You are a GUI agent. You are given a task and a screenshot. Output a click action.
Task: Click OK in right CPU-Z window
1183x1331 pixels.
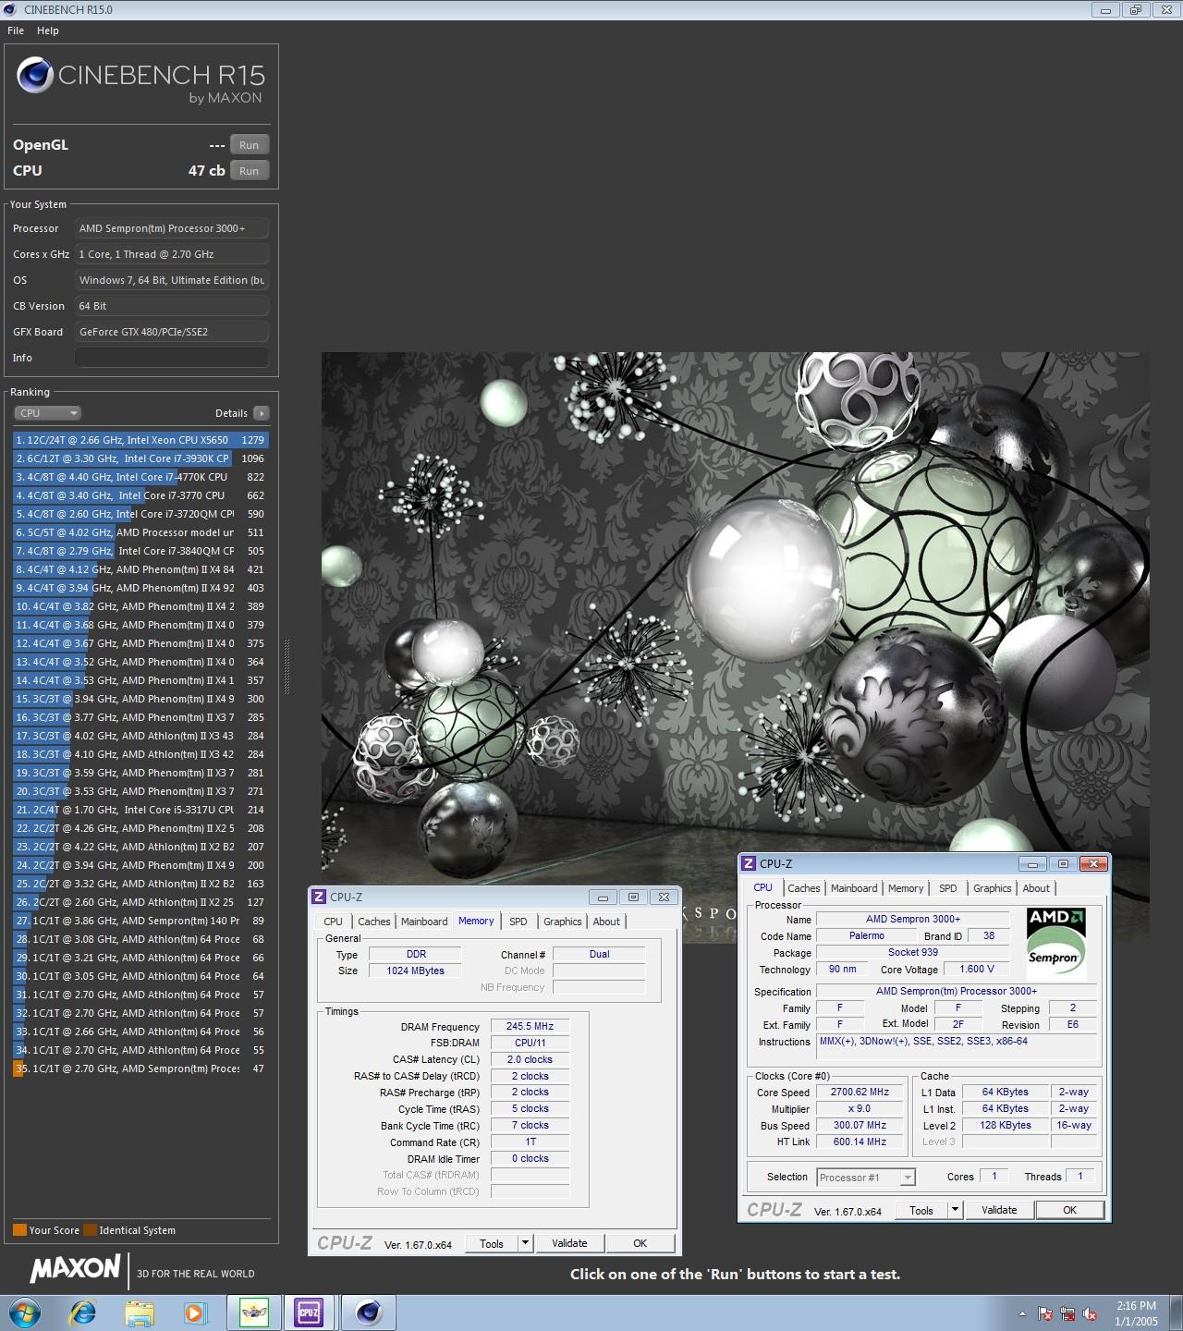(1069, 1210)
